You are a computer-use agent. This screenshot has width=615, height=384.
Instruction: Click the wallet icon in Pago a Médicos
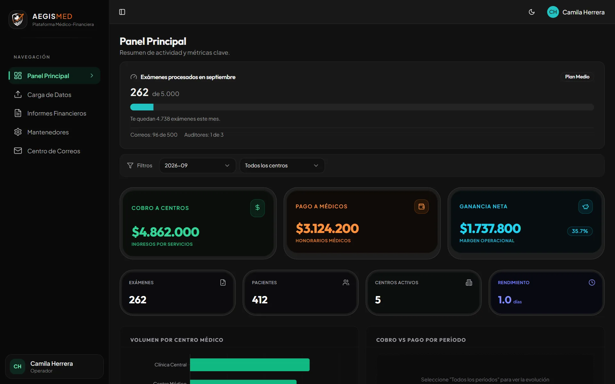pos(421,207)
